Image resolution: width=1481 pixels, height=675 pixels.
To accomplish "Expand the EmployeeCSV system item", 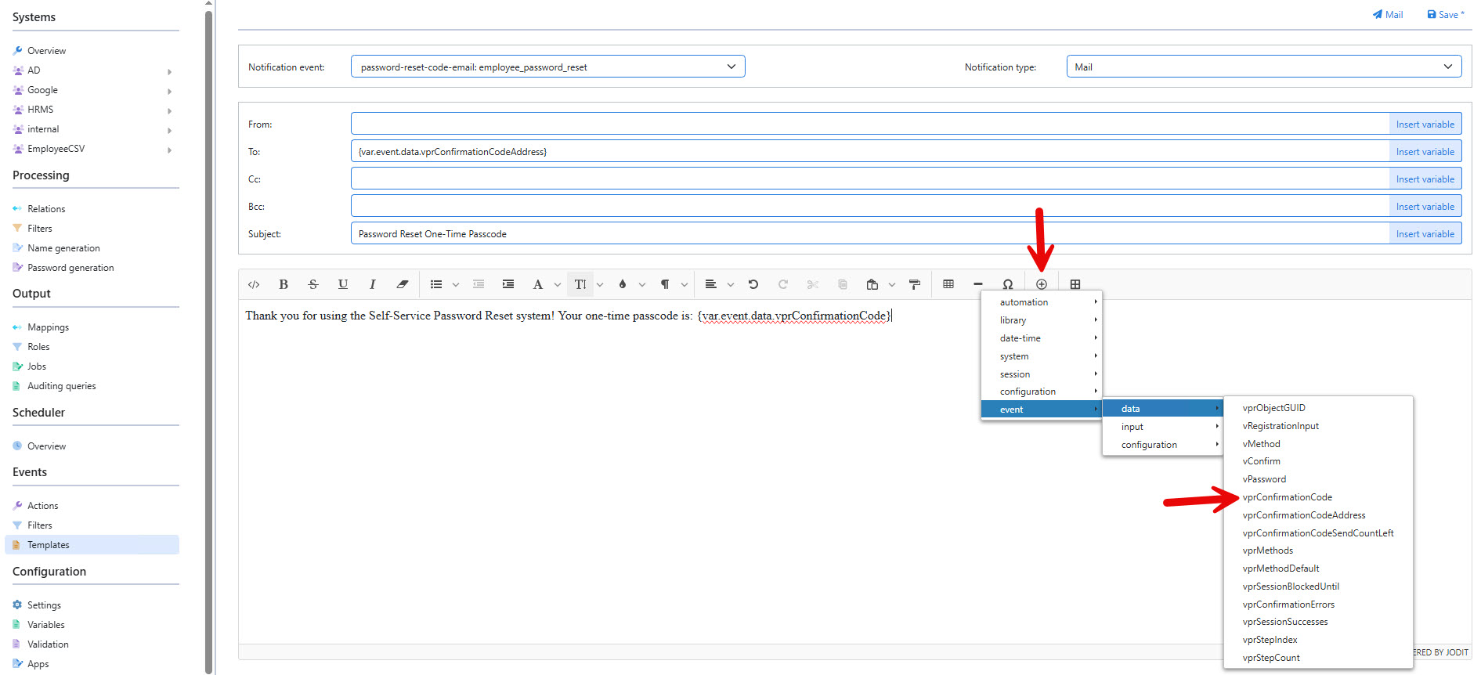I will [x=170, y=150].
